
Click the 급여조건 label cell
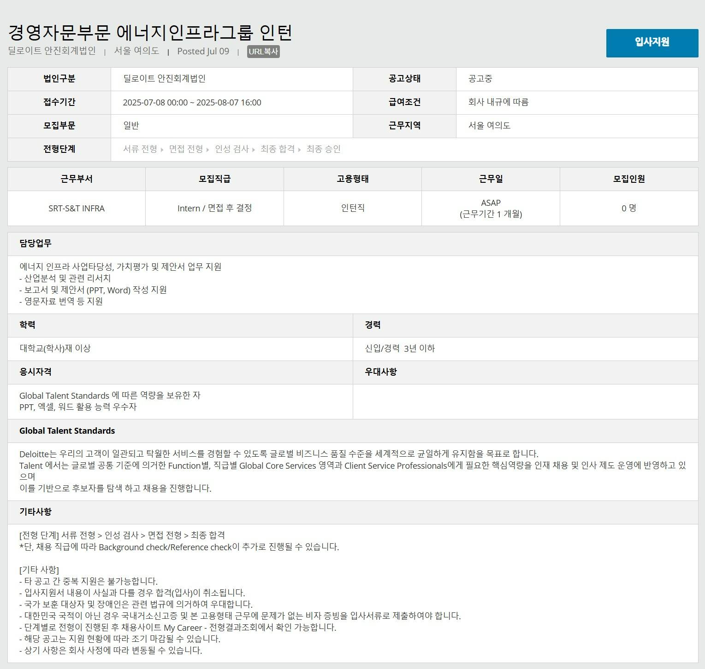tap(404, 102)
